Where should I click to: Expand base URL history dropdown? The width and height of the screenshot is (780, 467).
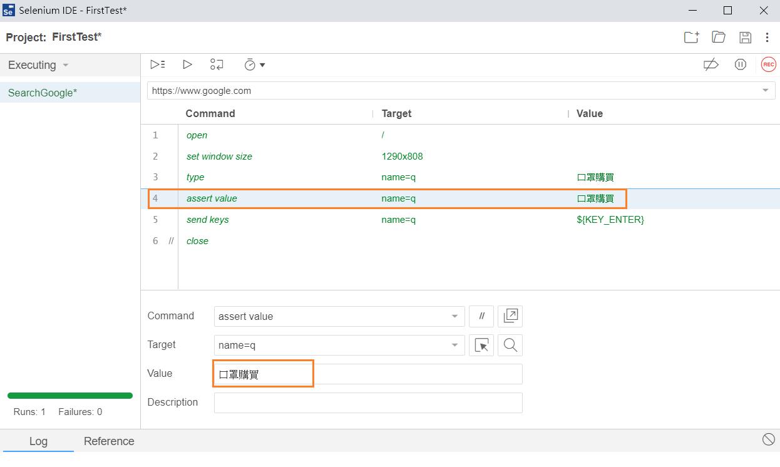click(x=765, y=91)
